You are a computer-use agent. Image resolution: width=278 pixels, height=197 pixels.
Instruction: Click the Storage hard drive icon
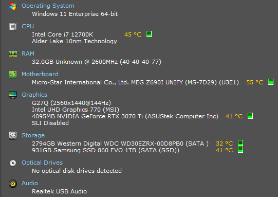pyautogui.click(x=13, y=135)
